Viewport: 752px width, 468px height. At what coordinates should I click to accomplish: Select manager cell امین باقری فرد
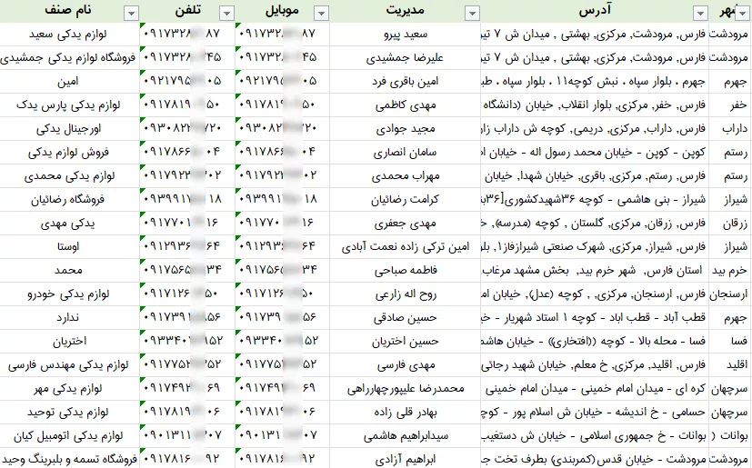pyautogui.click(x=406, y=81)
